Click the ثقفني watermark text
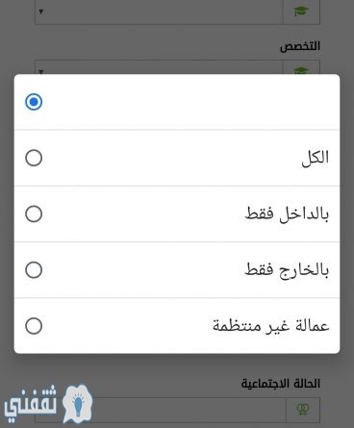The height and width of the screenshot is (428, 354). [x=31, y=401]
